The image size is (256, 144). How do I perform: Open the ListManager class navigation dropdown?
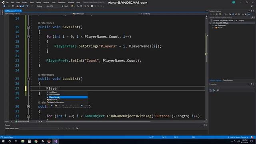[106, 14]
